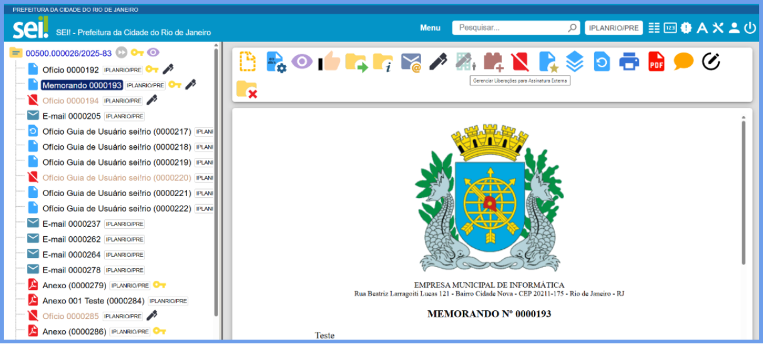Open the user profile icon in header
The image size is (763, 344).
click(734, 28)
